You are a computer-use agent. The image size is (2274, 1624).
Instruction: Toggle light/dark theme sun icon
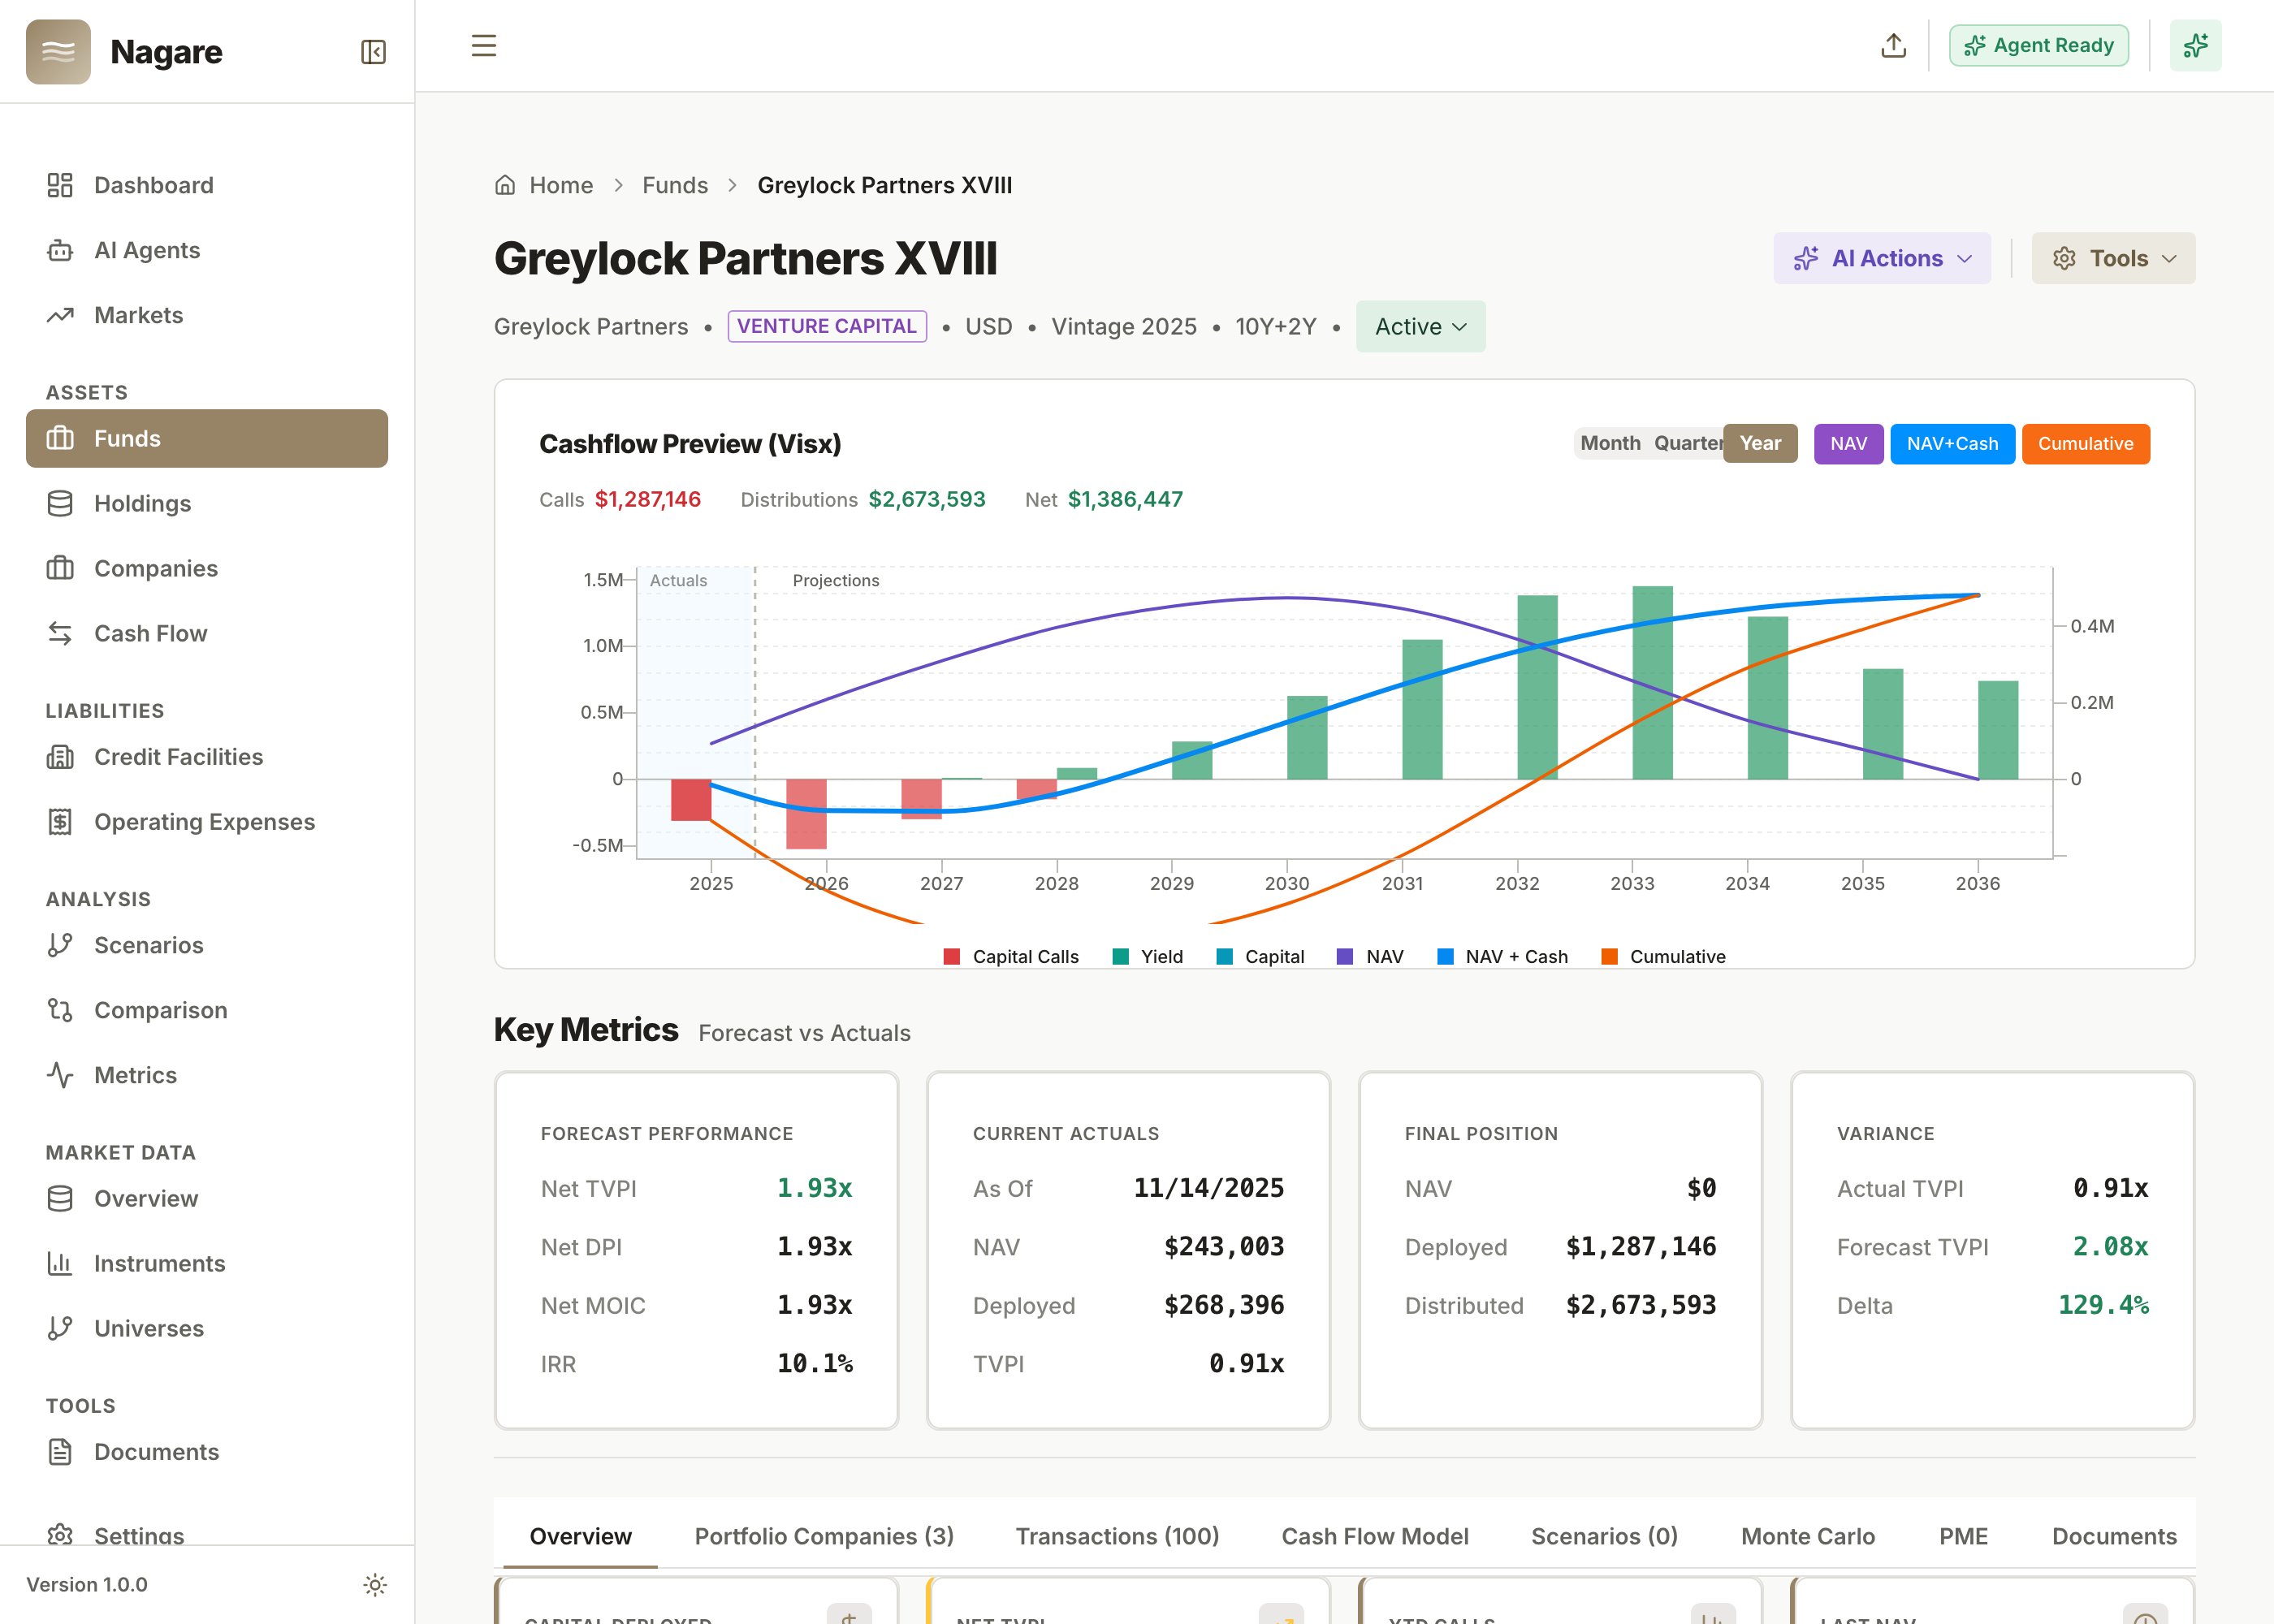[x=375, y=1585]
